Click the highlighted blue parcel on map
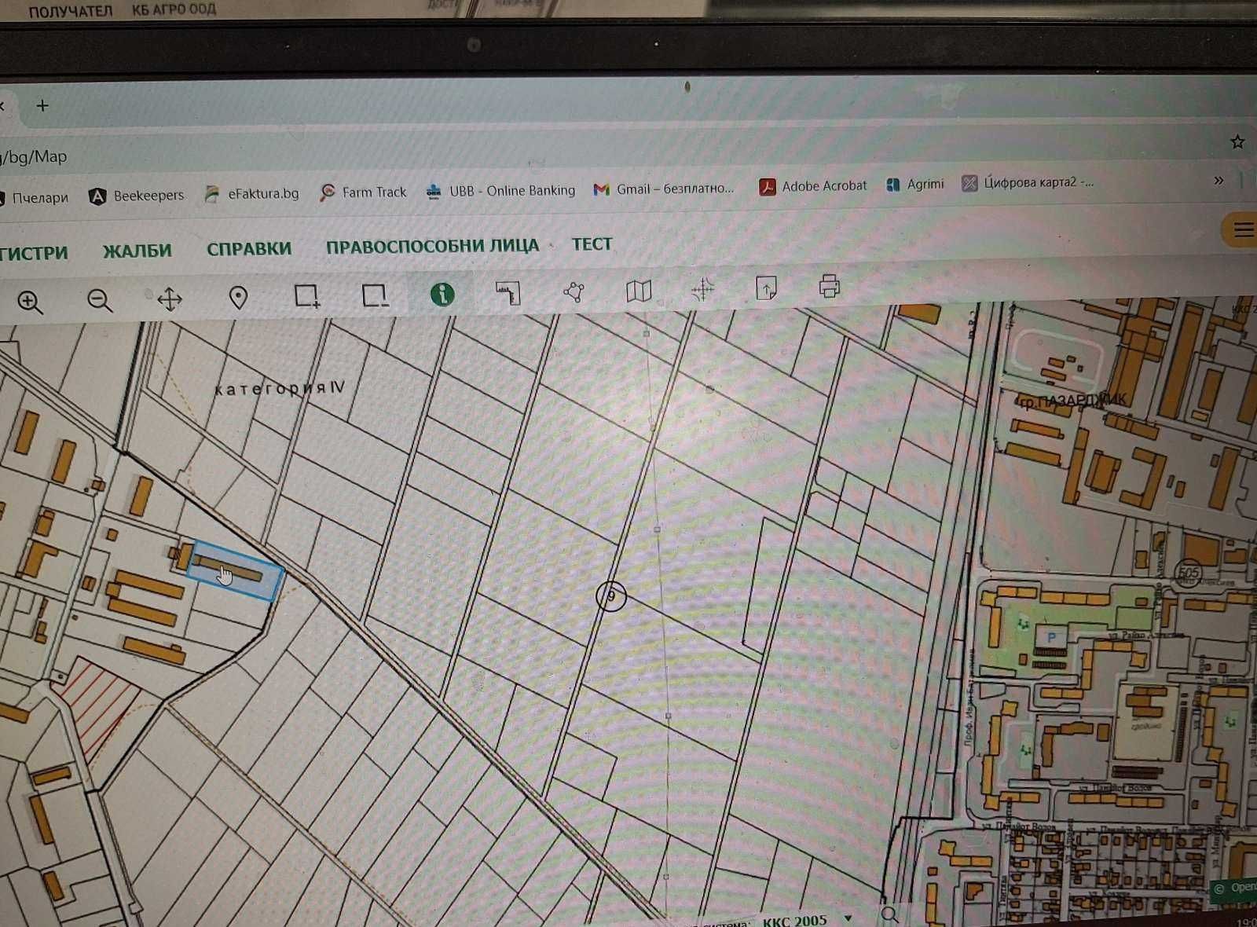 [x=235, y=571]
